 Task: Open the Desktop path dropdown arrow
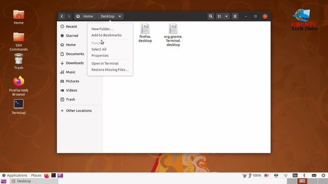pos(120,16)
